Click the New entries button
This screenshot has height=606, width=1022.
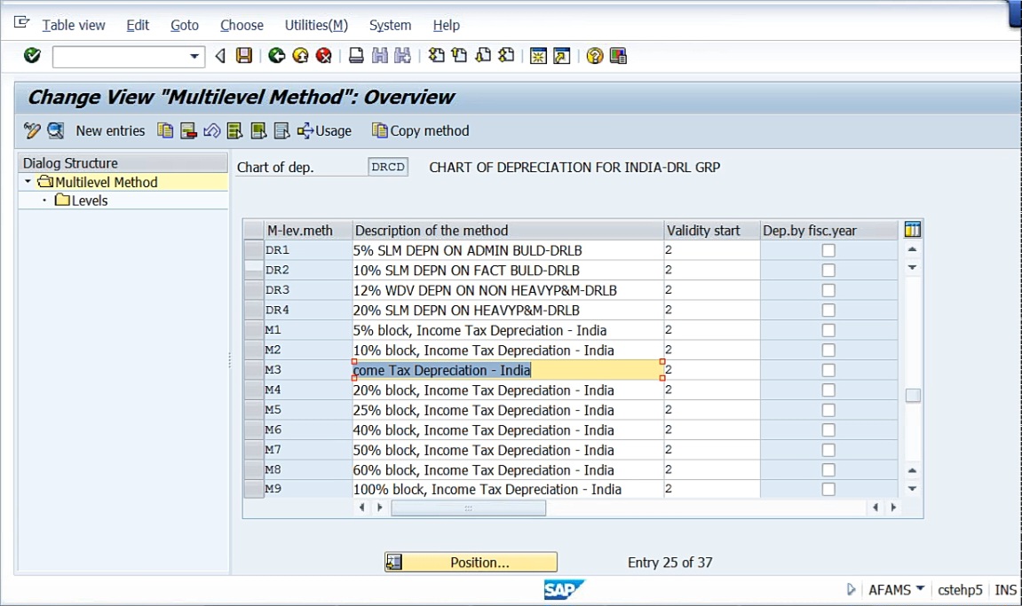(x=110, y=131)
